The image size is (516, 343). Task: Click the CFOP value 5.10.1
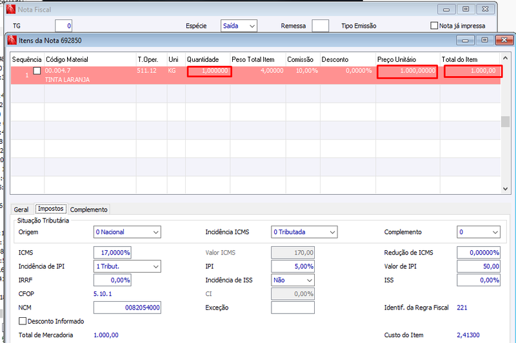click(x=103, y=293)
